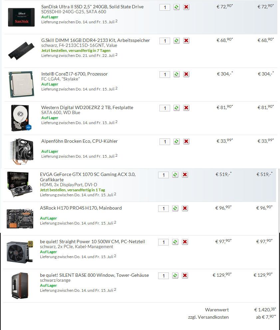Click quantity field for SanDisk SSD
Image resolution: width=280 pixels, height=330 pixels.
[x=165, y=7]
